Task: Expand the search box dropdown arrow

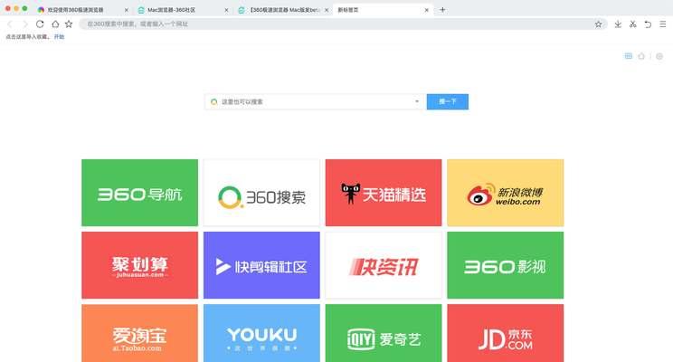Action: tap(417, 101)
